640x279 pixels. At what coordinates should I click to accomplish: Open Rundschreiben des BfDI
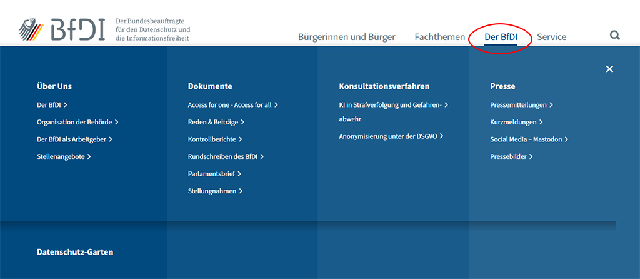(x=226, y=156)
